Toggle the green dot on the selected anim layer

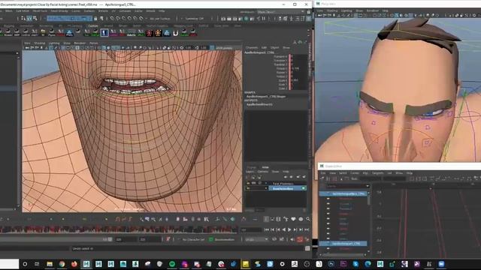pos(303,188)
